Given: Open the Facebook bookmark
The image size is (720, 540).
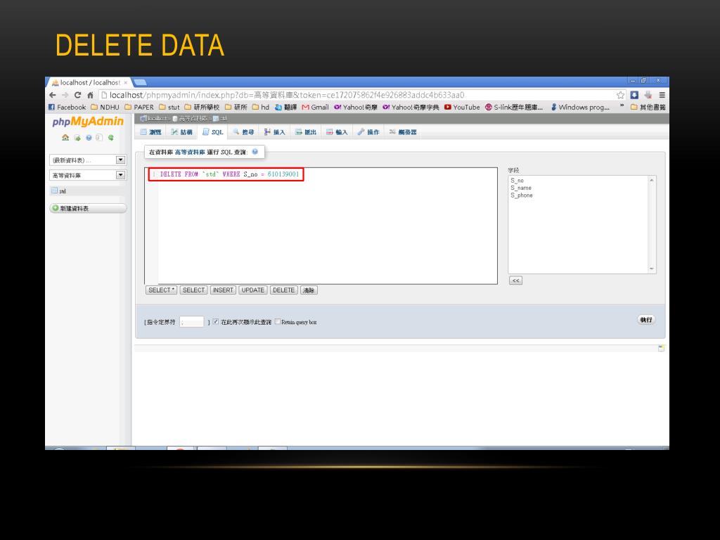Looking at the screenshot, I should [67, 107].
